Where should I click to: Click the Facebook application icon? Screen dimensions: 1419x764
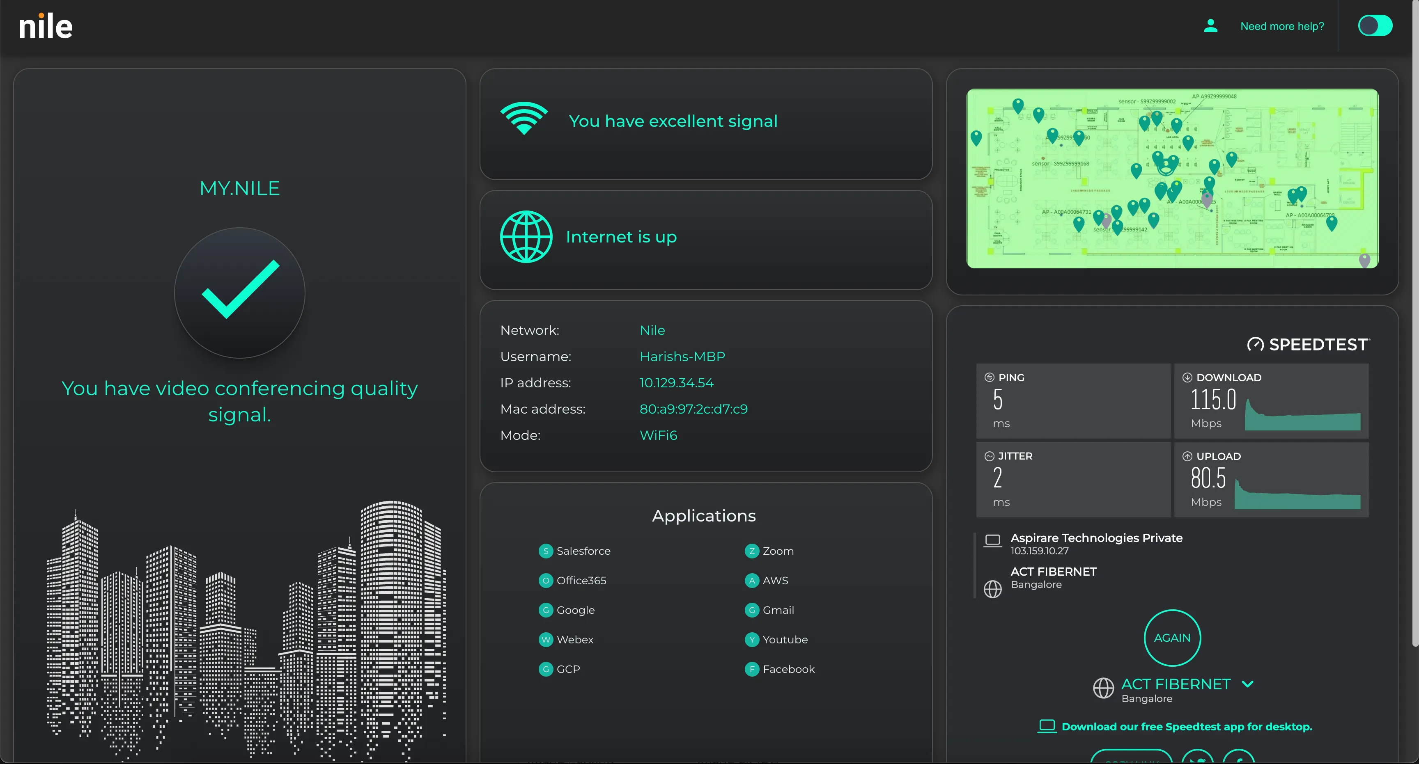pyautogui.click(x=751, y=669)
